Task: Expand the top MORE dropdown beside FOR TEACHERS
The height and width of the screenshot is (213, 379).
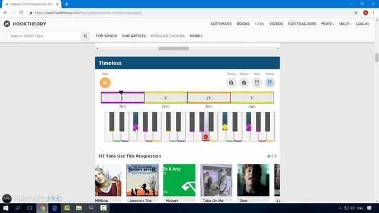Action: (x=327, y=24)
